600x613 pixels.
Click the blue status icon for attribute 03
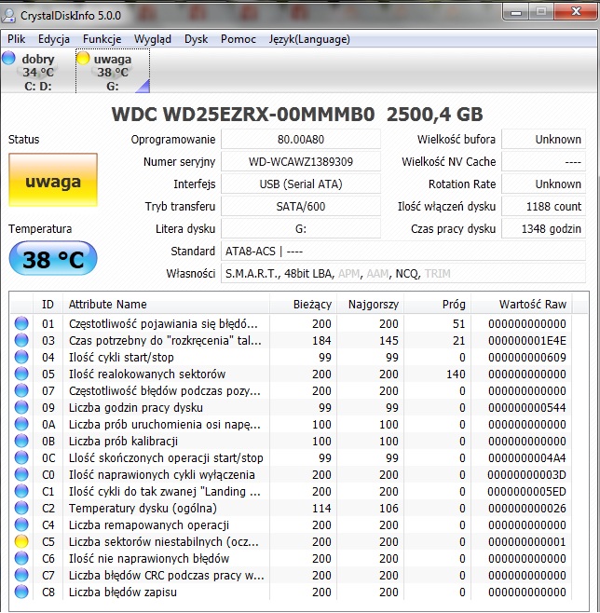click(21, 341)
